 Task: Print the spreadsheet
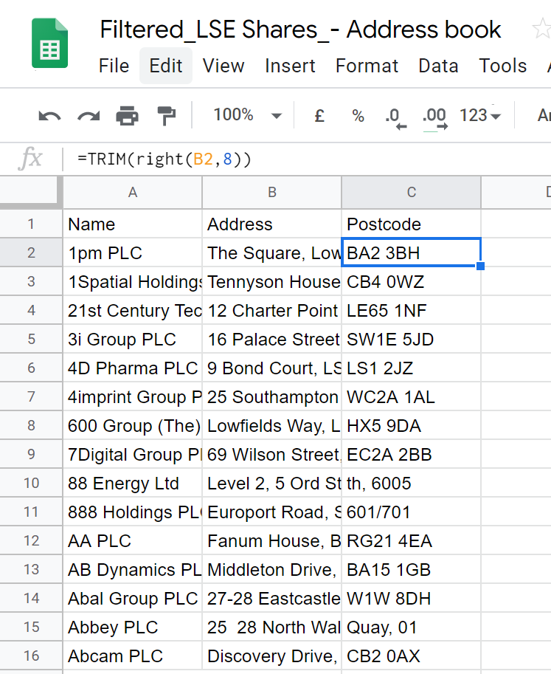pyautogui.click(x=127, y=116)
